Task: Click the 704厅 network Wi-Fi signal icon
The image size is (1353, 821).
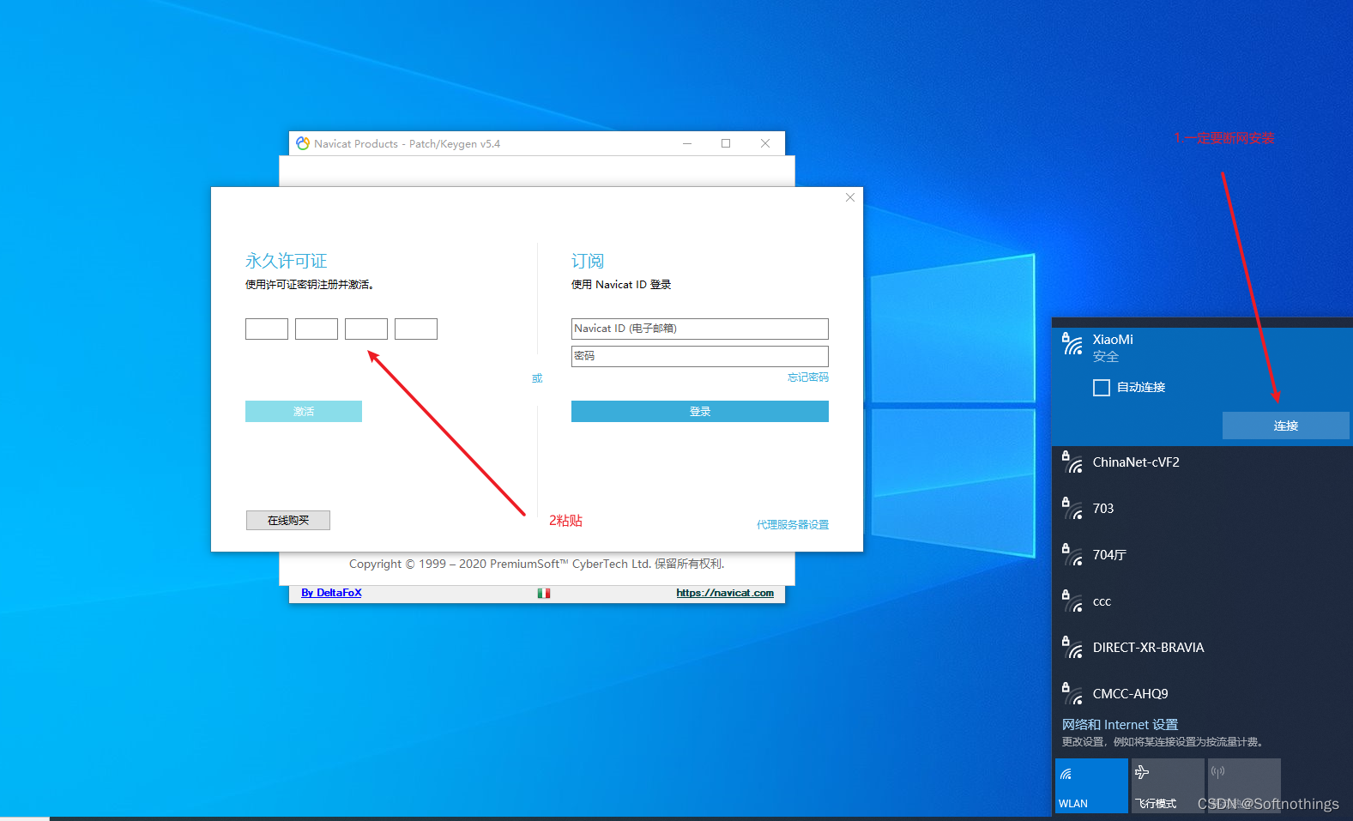Action: click(x=1072, y=555)
